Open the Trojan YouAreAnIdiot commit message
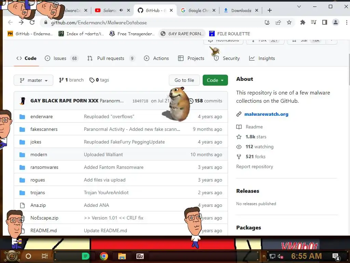350x263 pixels. tap(106, 192)
